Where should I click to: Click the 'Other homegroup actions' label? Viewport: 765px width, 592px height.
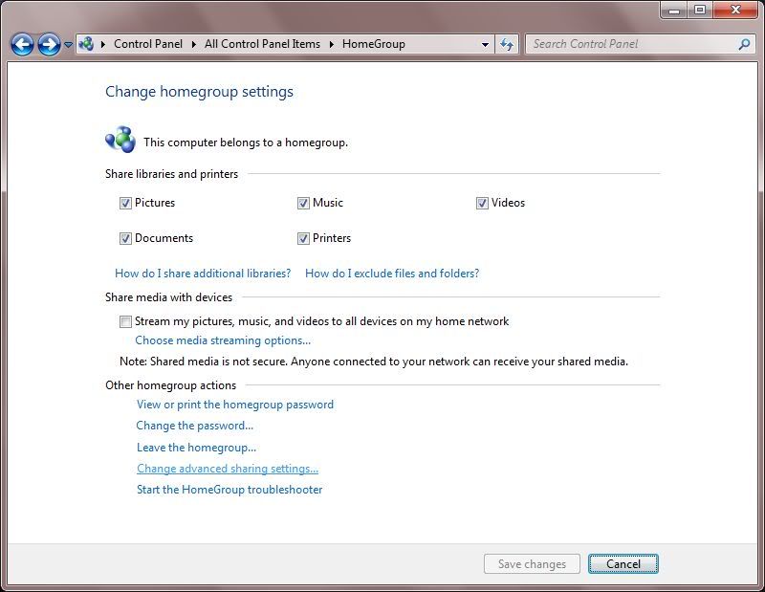click(x=171, y=385)
